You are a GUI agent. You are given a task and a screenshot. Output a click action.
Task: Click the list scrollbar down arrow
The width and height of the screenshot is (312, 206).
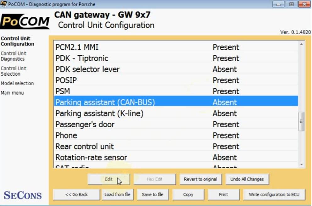[302, 164]
